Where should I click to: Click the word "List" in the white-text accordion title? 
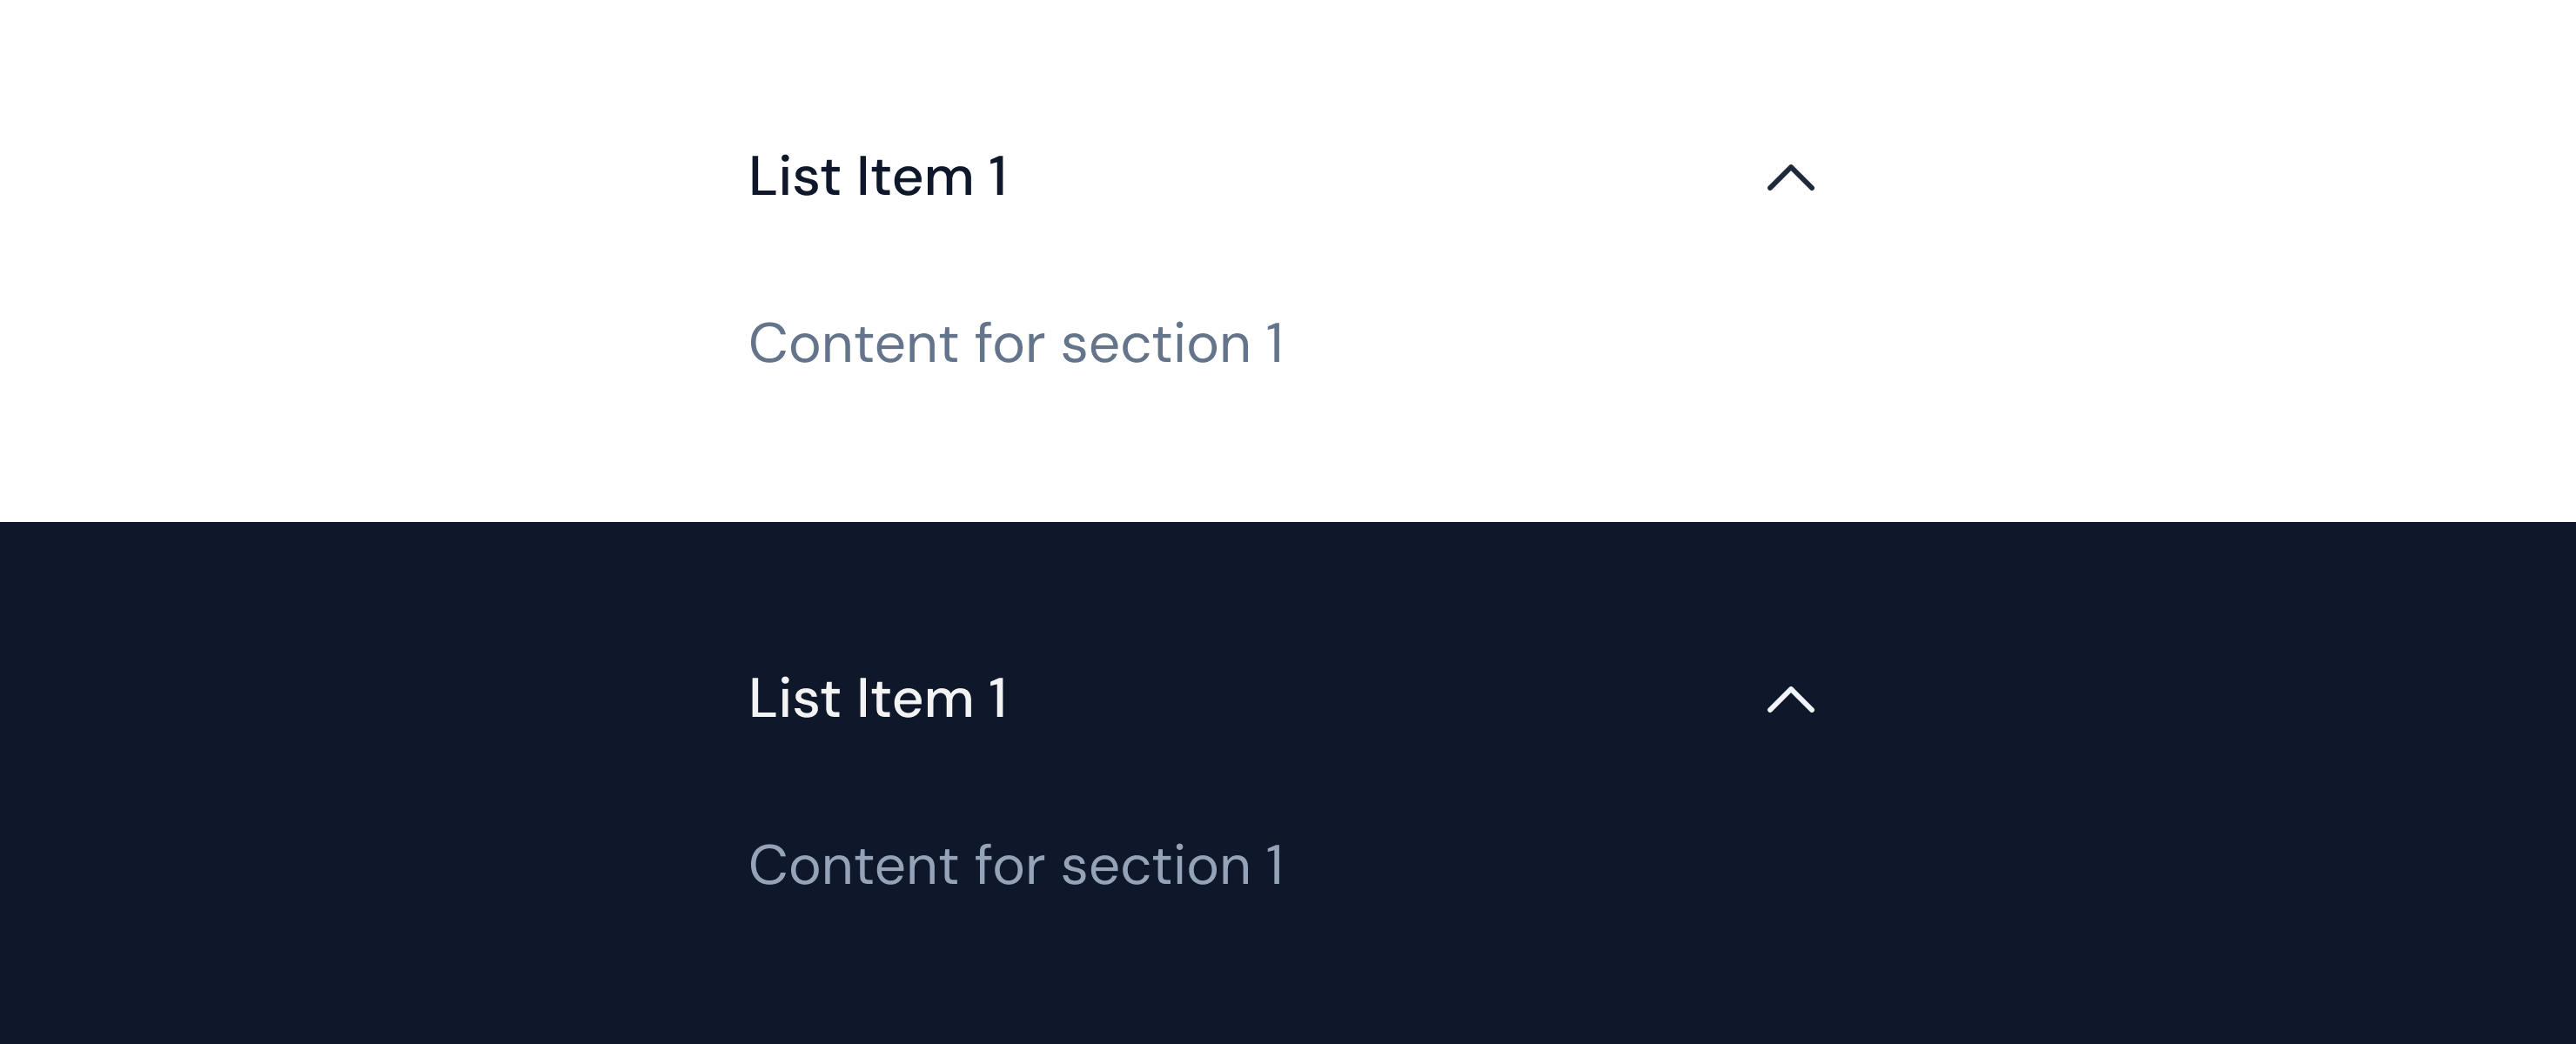click(795, 698)
